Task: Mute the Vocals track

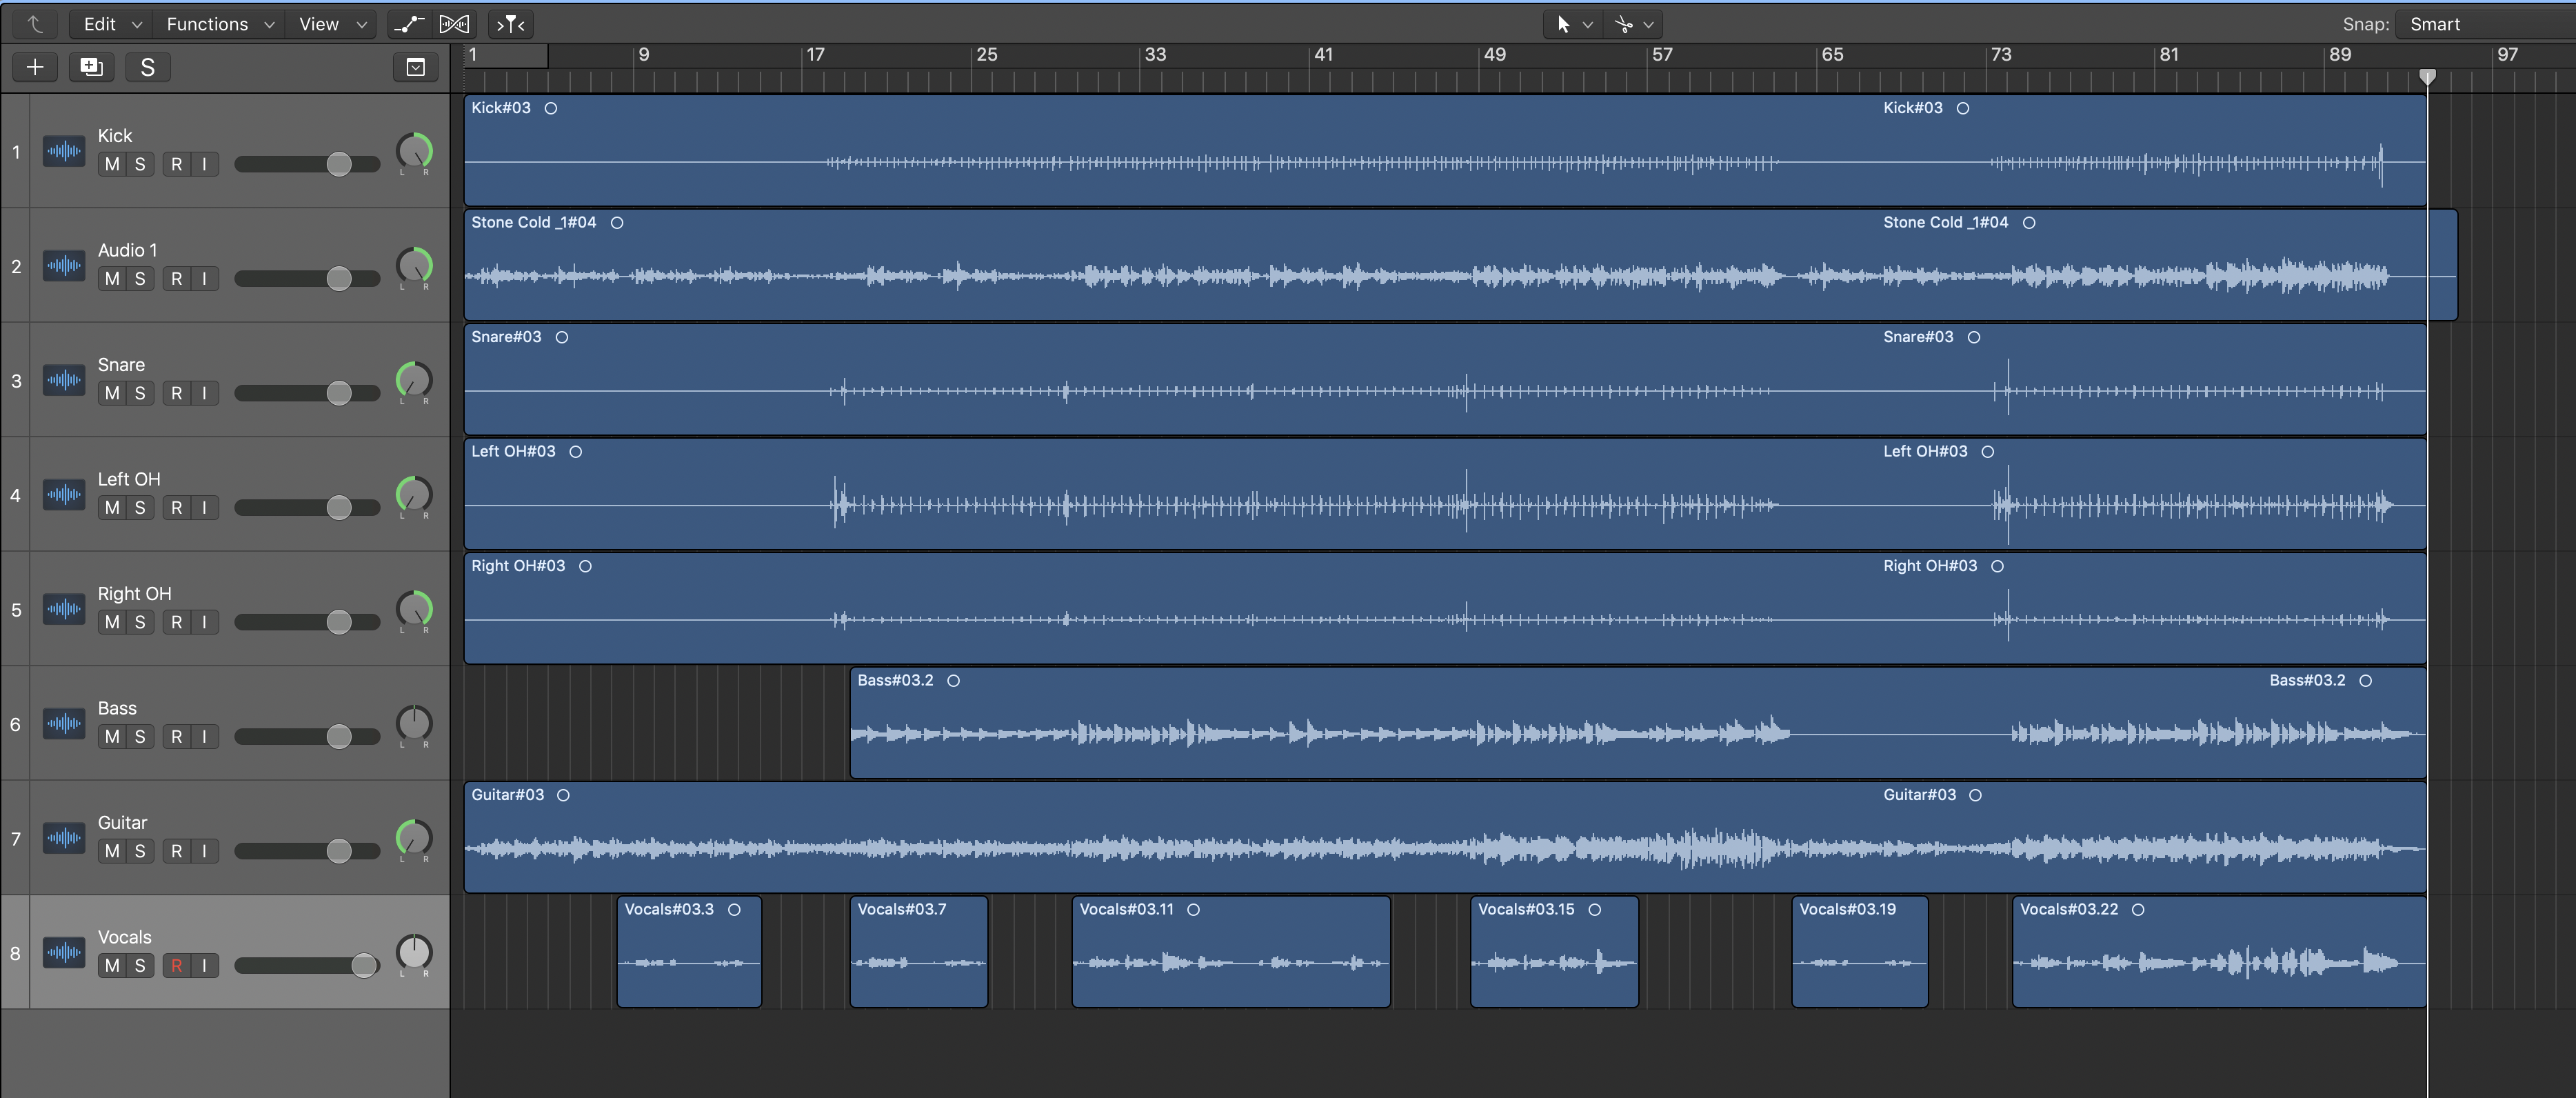Action: pos(112,966)
